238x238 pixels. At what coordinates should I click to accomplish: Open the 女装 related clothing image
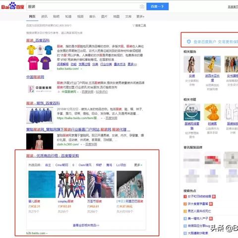(192, 64)
